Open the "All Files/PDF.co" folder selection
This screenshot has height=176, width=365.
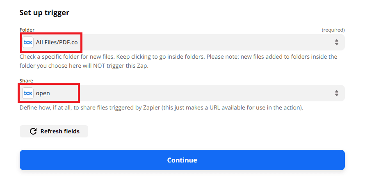(x=57, y=42)
